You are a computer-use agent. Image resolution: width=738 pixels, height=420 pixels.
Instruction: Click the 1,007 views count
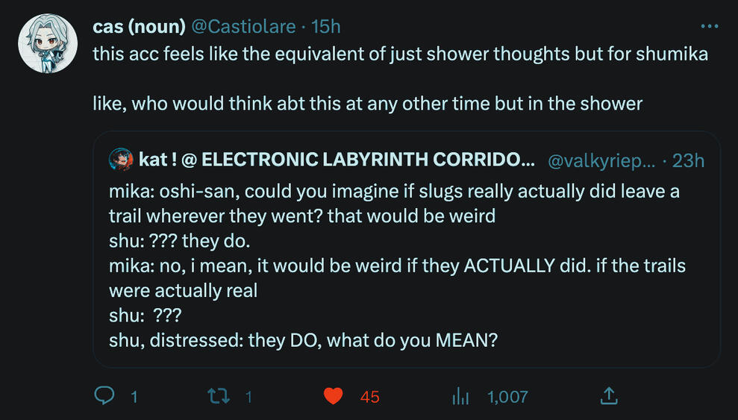[507, 397]
